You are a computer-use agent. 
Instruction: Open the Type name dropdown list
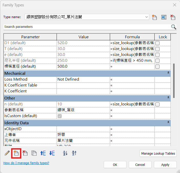[x=147, y=17]
